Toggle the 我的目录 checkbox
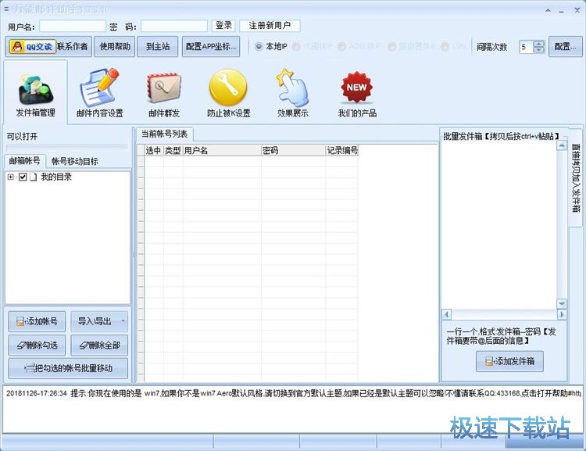 23,177
